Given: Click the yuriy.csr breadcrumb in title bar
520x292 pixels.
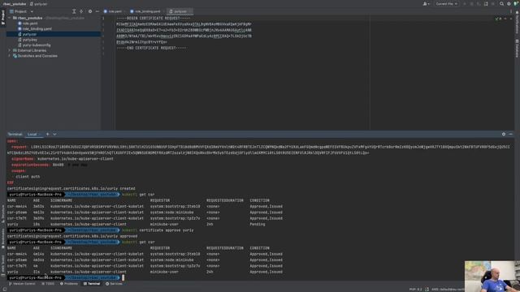Looking at the screenshot, I should point(39,4).
